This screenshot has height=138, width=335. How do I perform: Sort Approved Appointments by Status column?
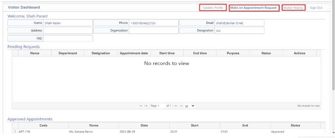296,125
